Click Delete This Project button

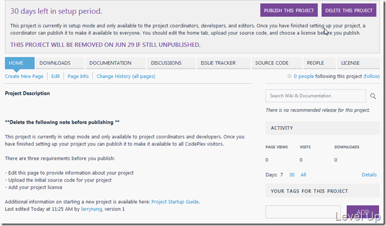[x=349, y=10]
